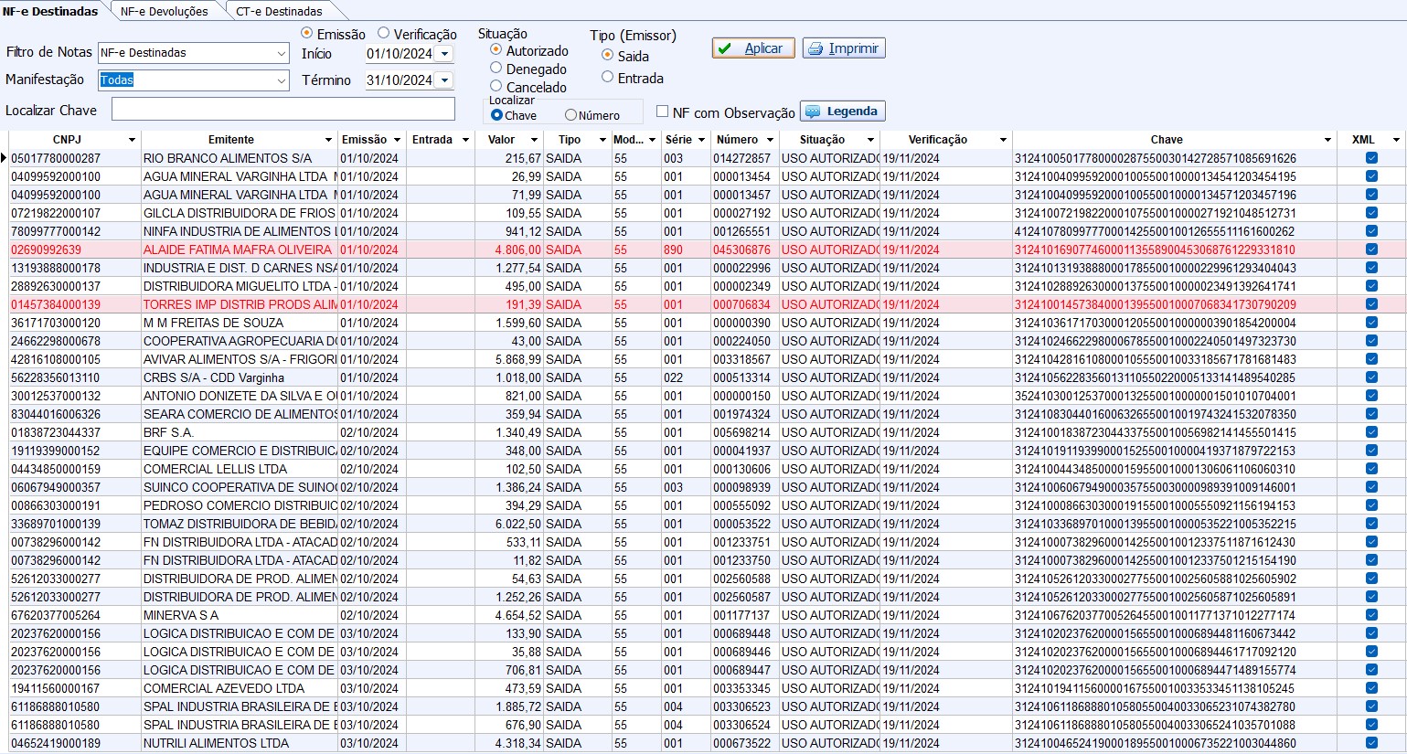The width and height of the screenshot is (1407, 754).
Task: Switch to NF-e Devoluções tab
Action: tap(164, 11)
